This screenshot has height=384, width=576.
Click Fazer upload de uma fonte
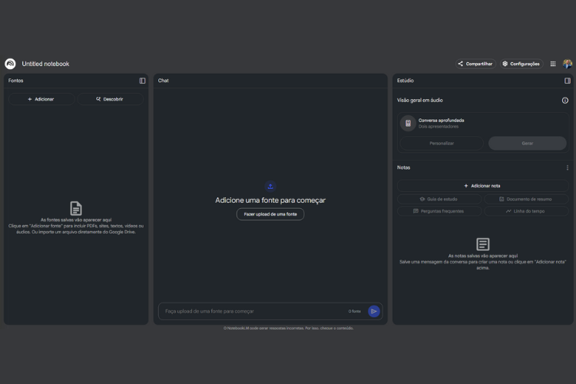click(x=270, y=214)
